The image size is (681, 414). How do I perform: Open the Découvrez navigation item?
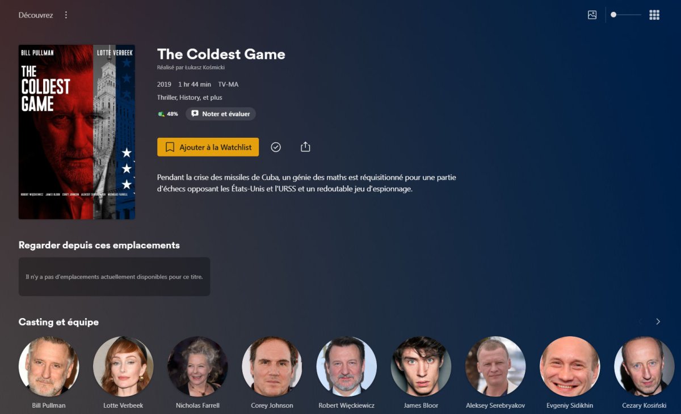(x=36, y=15)
